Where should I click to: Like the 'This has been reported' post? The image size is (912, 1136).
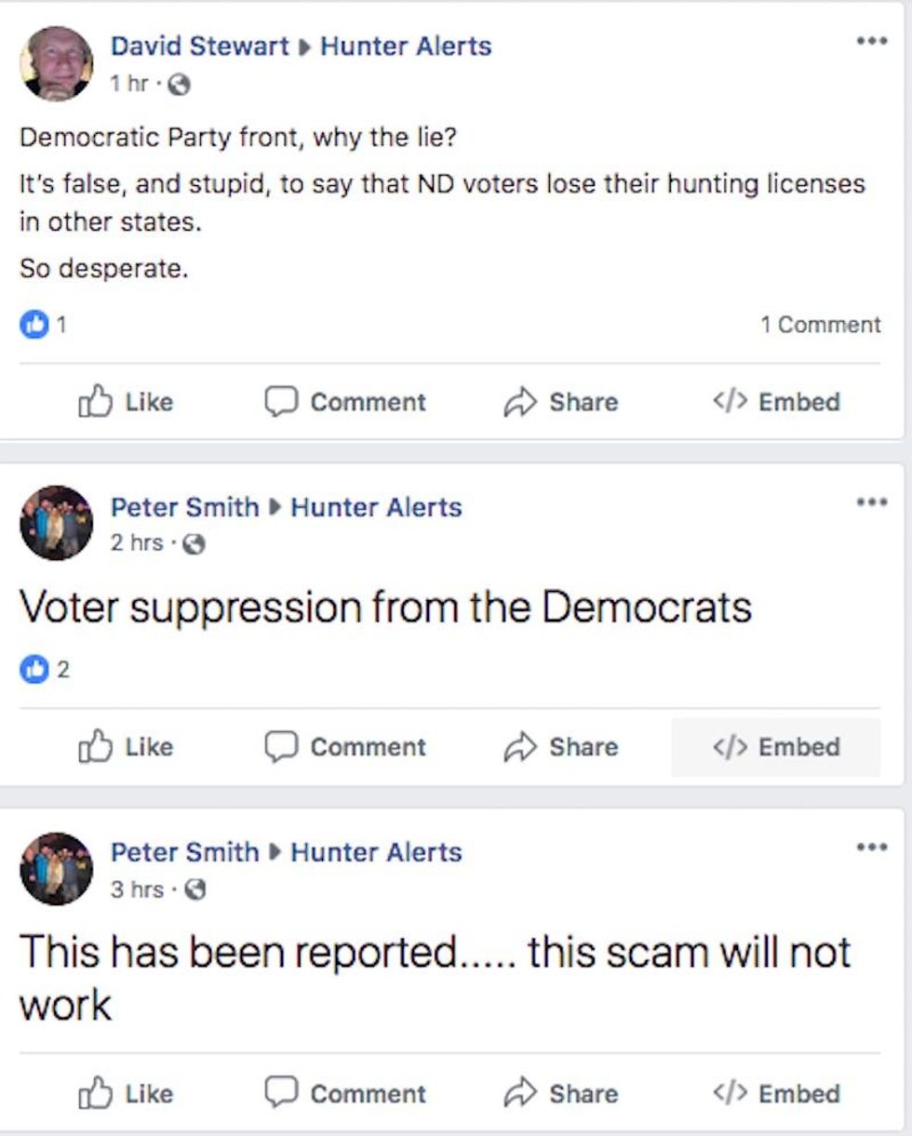pos(126,1093)
